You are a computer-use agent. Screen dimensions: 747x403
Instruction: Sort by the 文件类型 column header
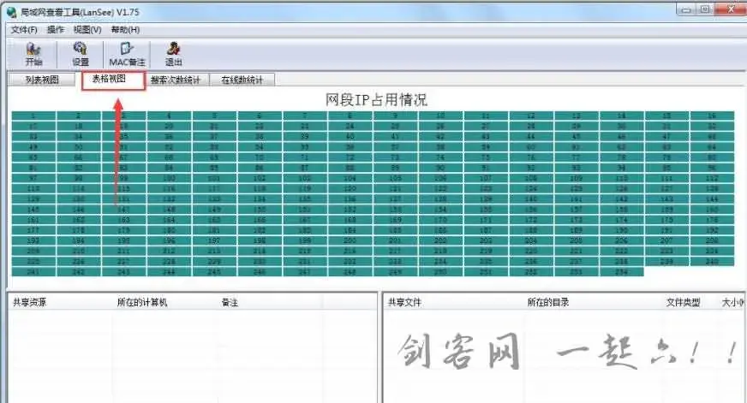pos(683,302)
